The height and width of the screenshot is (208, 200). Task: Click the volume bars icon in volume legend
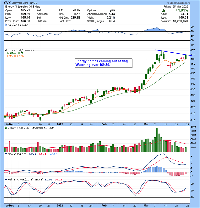point(6,128)
